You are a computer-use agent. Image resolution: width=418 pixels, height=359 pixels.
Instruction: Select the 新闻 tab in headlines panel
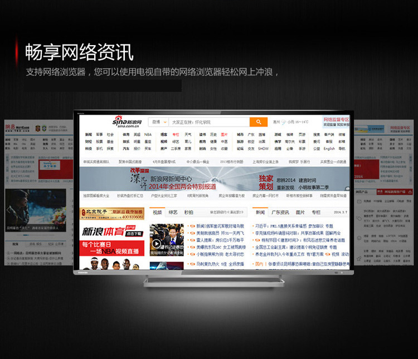click(x=260, y=212)
